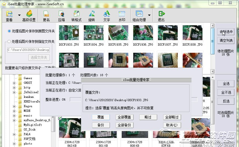Image resolution: width=239 pixels, height=147 pixels.
Task: Expand the GHOST folder node
Action: click(x=14, y=83)
